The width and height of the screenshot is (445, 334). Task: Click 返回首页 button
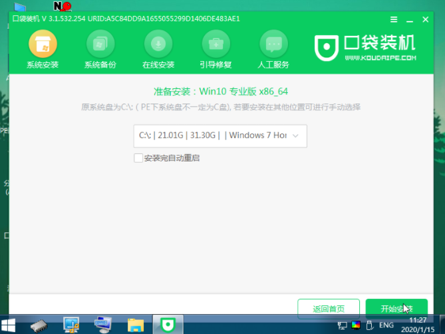point(329,309)
